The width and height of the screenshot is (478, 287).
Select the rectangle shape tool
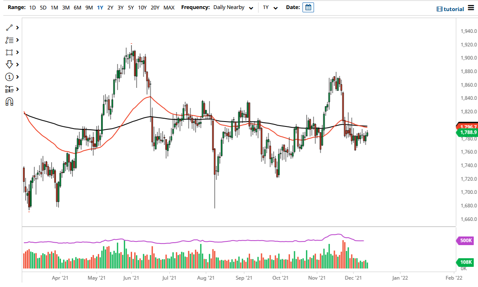click(x=9, y=53)
